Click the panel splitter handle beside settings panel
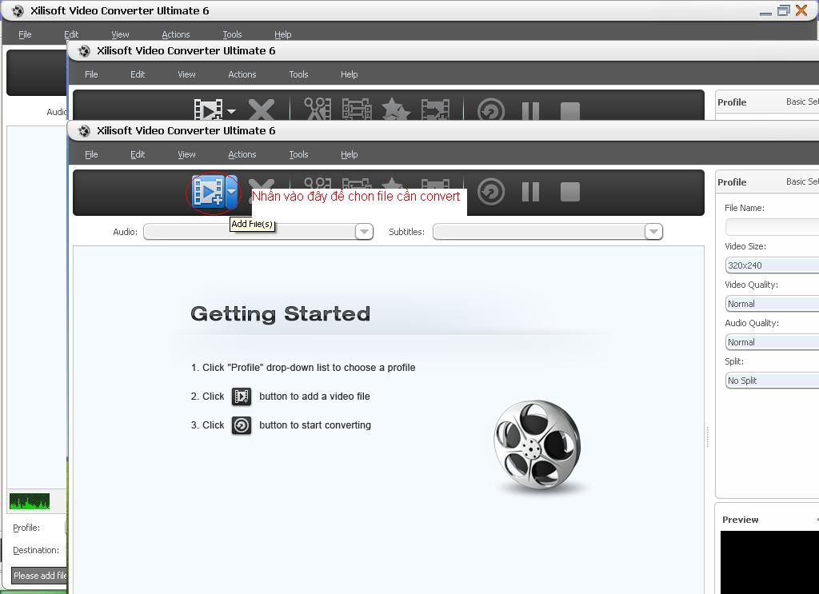819x594 pixels. pyautogui.click(x=708, y=437)
